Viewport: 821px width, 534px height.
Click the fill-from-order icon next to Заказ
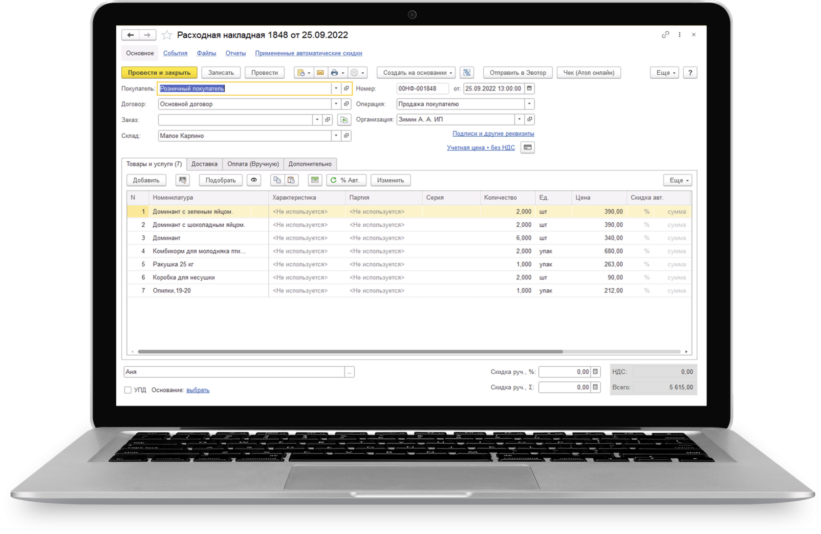pos(344,120)
